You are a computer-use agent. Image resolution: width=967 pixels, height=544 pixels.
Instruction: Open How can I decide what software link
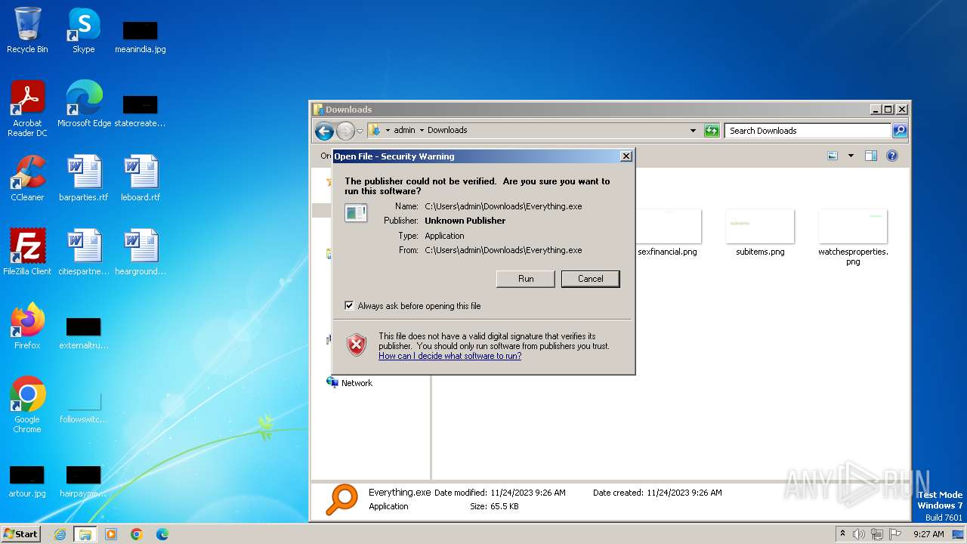(x=450, y=356)
